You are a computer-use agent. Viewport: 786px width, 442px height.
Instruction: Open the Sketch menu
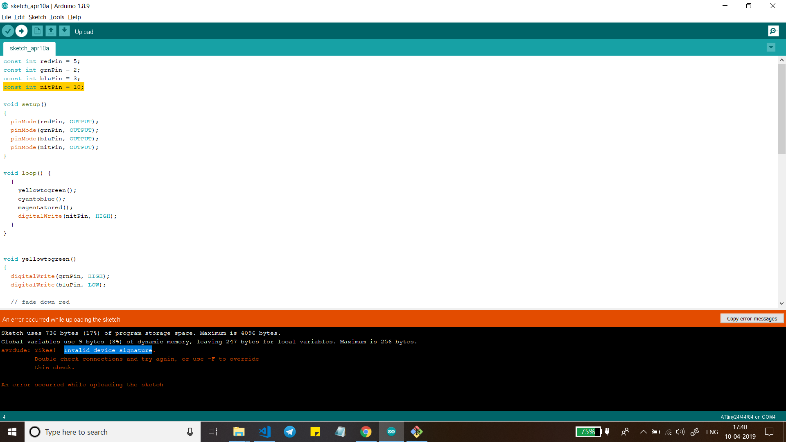coord(37,17)
